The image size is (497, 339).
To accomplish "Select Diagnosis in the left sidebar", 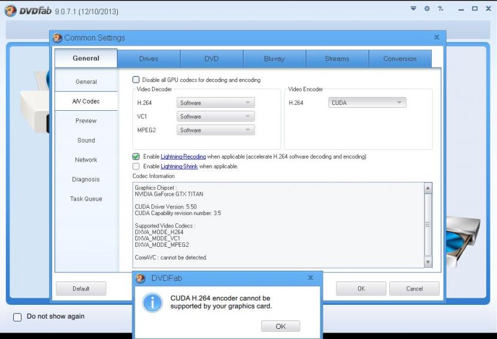I will (86, 179).
